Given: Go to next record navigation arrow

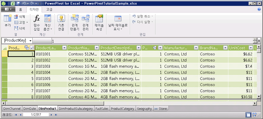Looking at the screenshot, I should (51, 115).
